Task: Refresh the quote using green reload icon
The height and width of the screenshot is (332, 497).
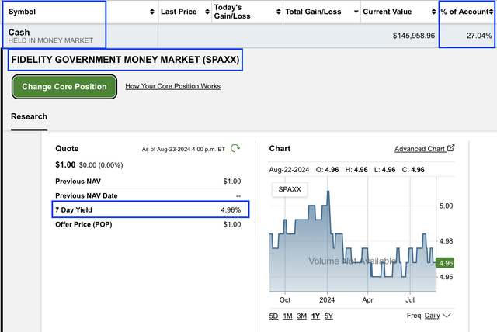Action: pyautogui.click(x=236, y=148)
